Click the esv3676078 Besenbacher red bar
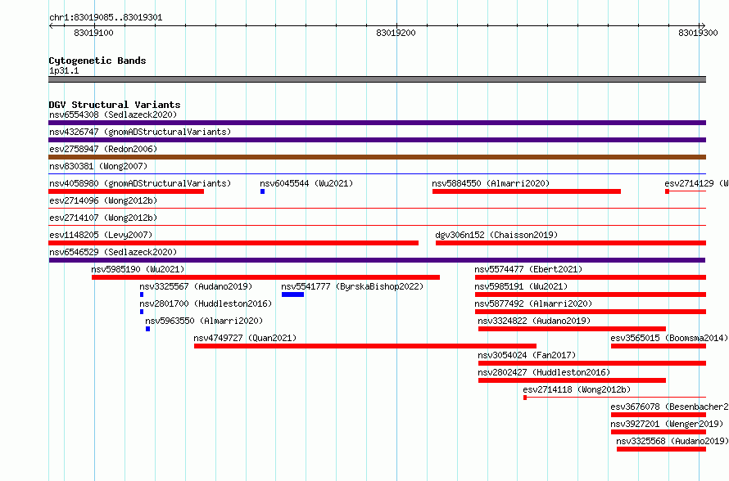Viewport: 729px width, 481px height. 659,415
